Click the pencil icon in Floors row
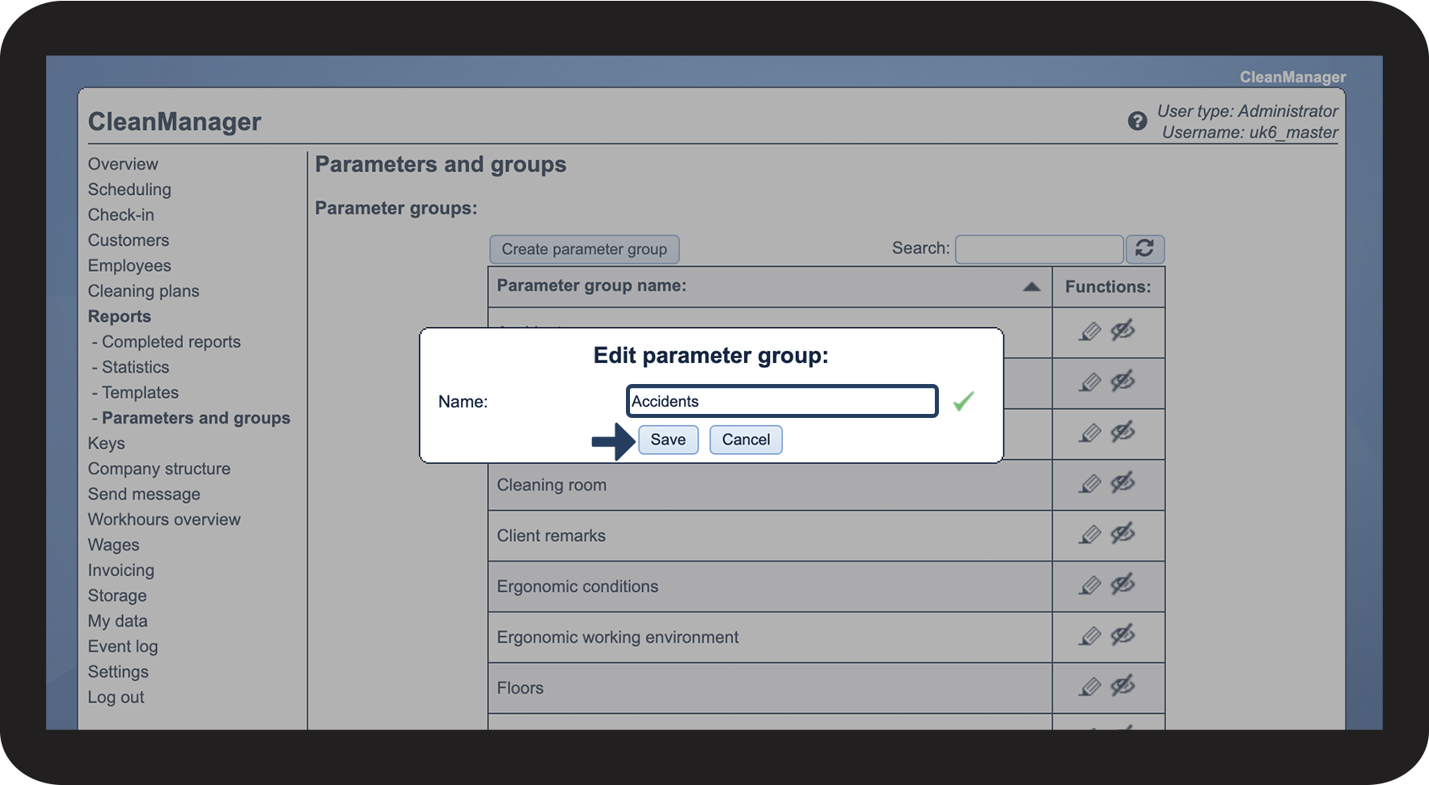The image size is (1429, 785). [x=1090, y=688]
